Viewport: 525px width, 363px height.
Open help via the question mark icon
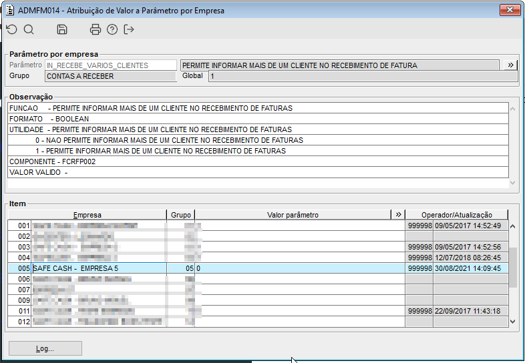point(112,29)
